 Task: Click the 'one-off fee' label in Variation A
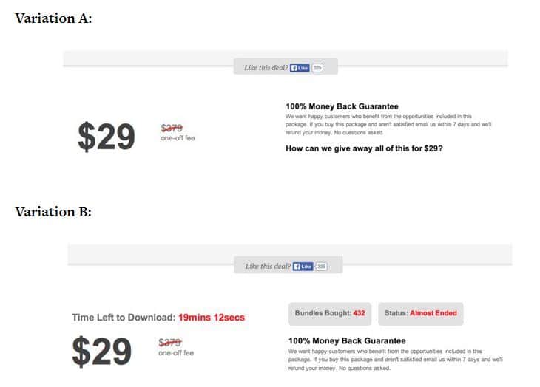(178, 138)
